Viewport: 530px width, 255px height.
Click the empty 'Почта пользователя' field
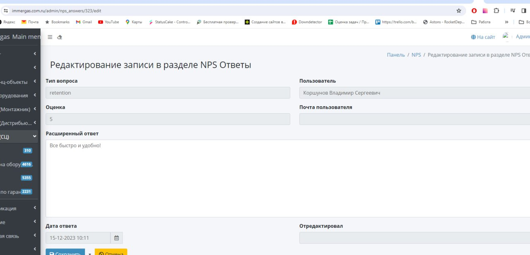[414, 119]
